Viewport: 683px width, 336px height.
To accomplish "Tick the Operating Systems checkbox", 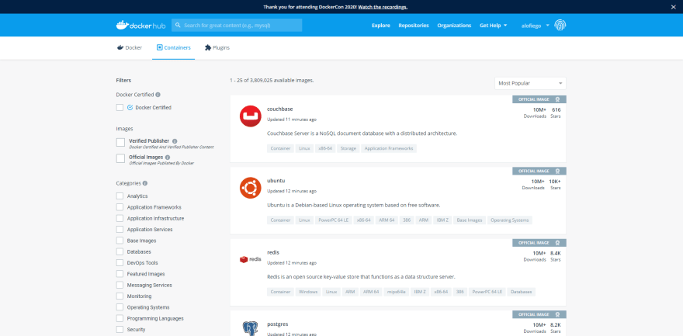I will click(x=120, y=307).
